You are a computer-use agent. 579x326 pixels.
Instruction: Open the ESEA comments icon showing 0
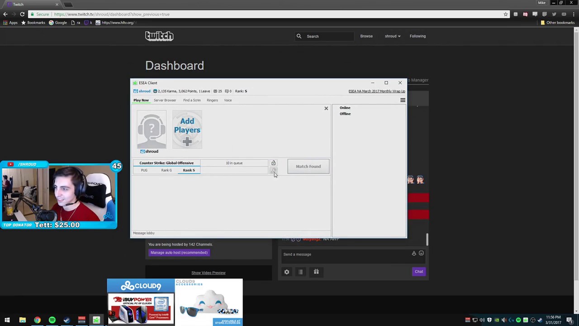click(227, 91)
